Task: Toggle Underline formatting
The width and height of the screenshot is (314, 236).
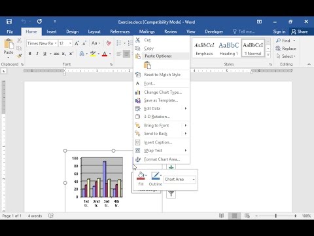Action: (x=44, y=54)
